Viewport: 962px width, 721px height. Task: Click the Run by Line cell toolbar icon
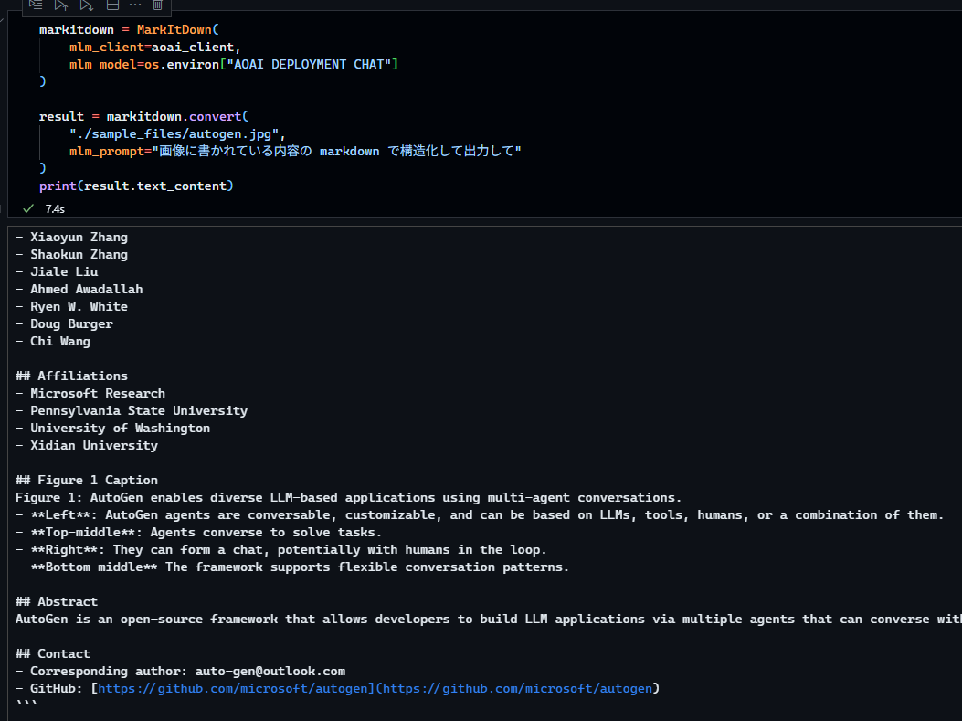tap(36, 5)
